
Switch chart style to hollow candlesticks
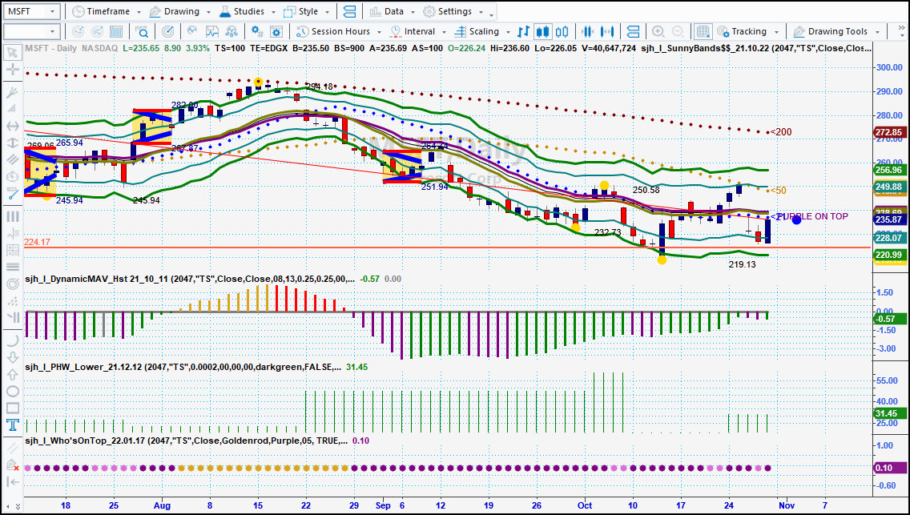point(562,31)
